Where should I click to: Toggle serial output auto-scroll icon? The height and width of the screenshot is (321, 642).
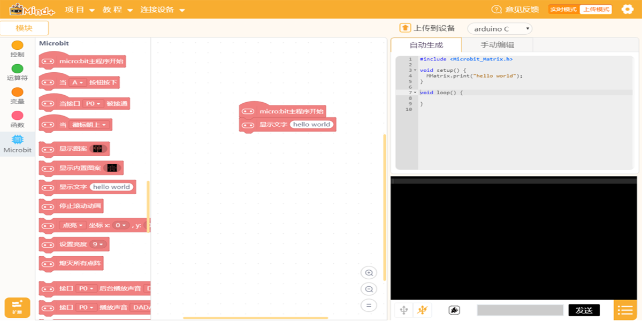pos(454,309)
